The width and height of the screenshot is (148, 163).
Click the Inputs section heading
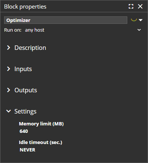(23, 69)
